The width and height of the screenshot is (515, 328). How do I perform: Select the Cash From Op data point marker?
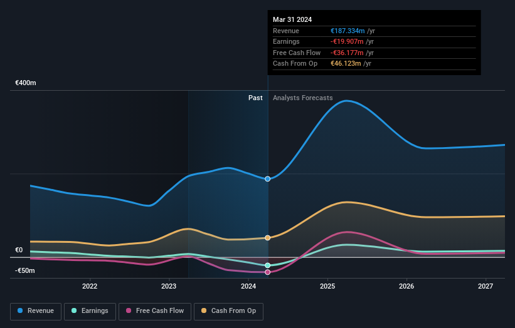(x=268, y=238)
